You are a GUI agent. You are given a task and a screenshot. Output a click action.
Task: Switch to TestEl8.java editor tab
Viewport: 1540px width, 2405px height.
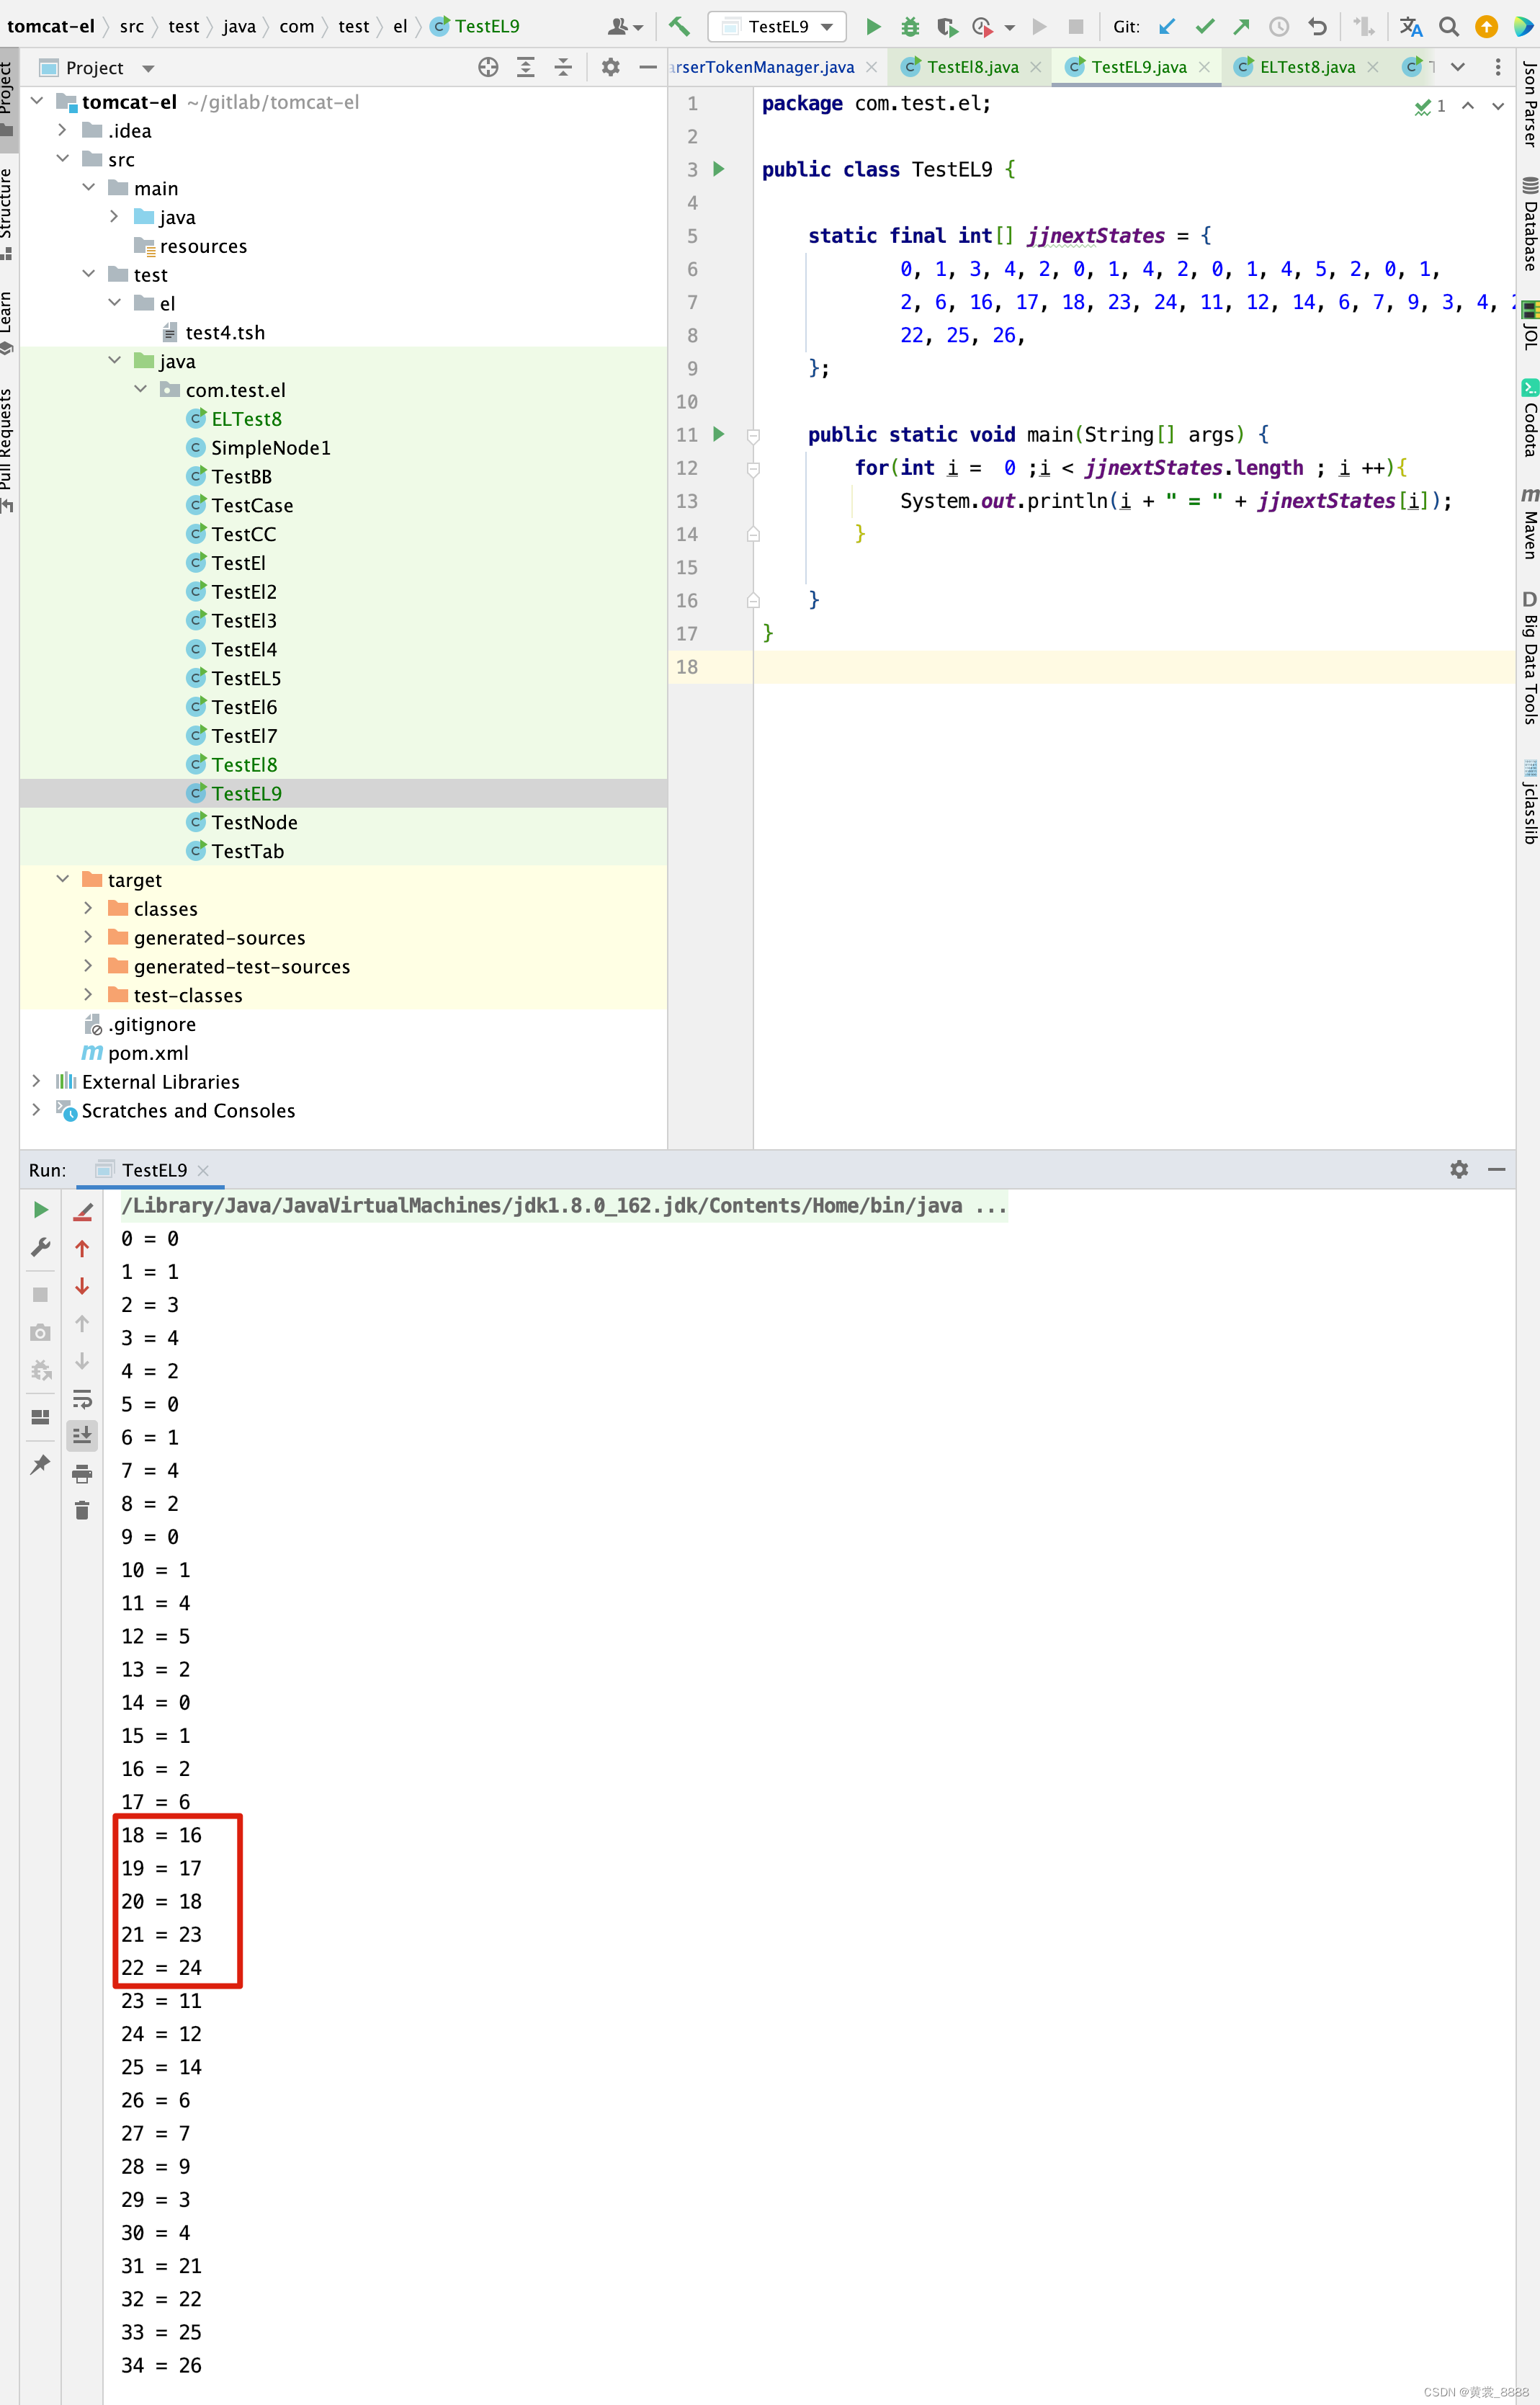(972, 67)
